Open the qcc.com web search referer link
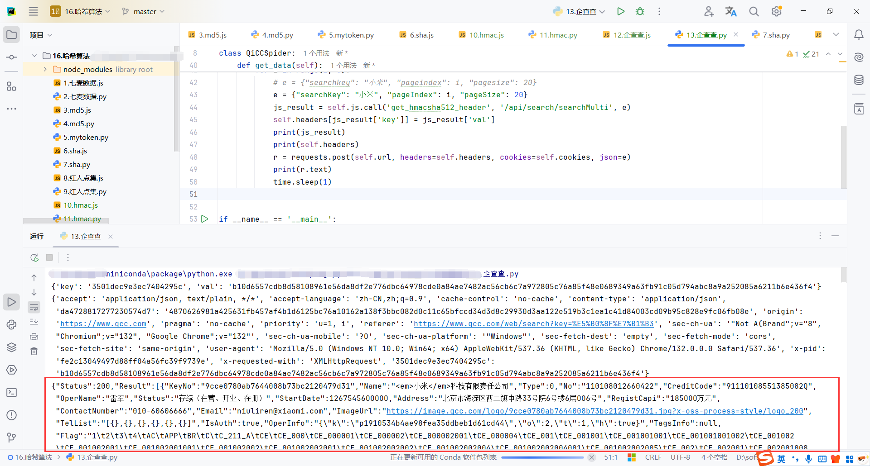The height and width of the screenshot is (466, 870). [x=533, y=324]
